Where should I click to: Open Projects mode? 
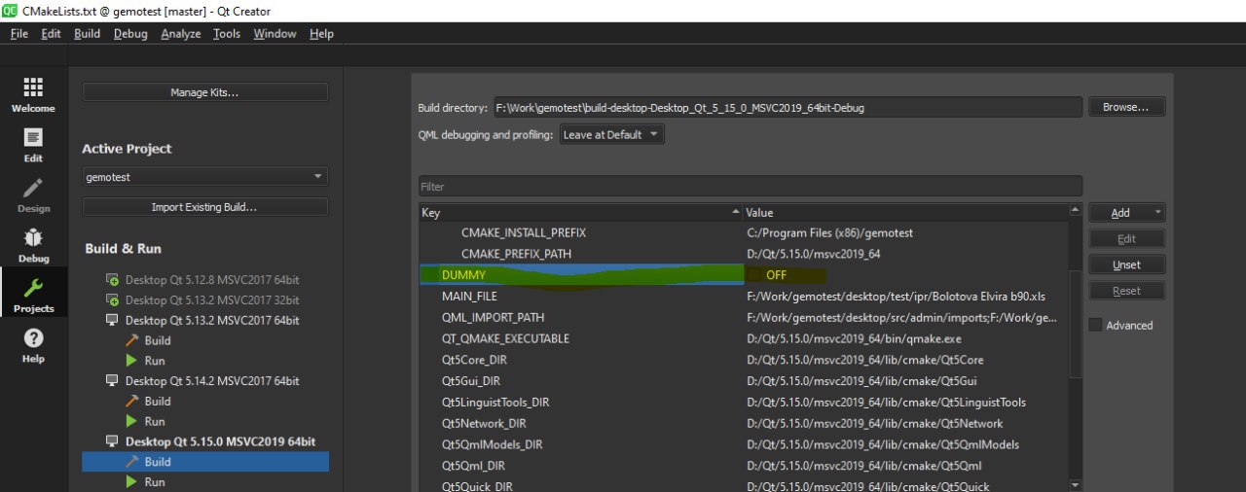(x=33, y=295)
